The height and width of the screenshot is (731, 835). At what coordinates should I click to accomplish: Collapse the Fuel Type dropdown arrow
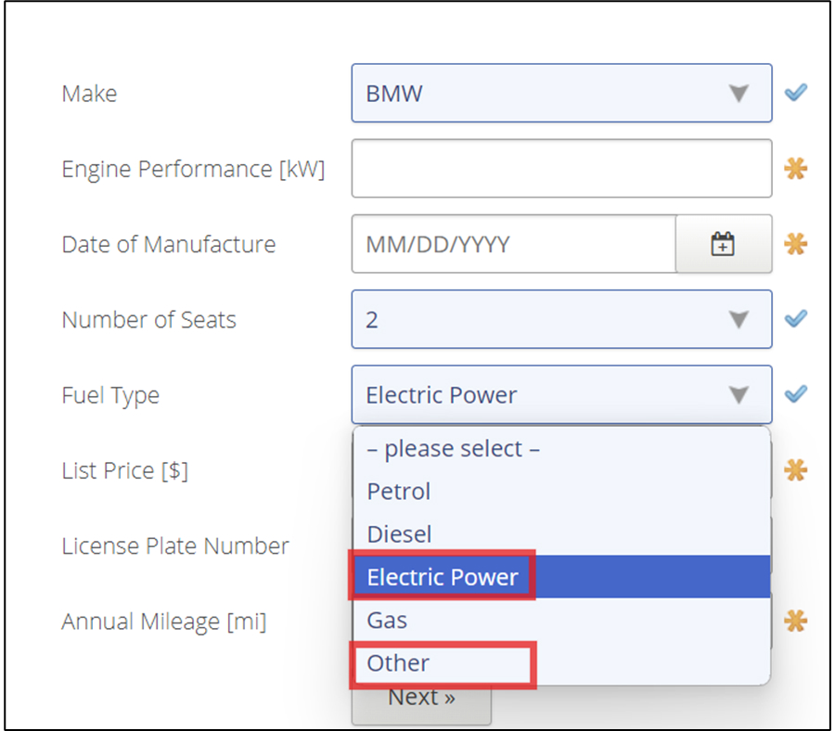pos(739,395)
